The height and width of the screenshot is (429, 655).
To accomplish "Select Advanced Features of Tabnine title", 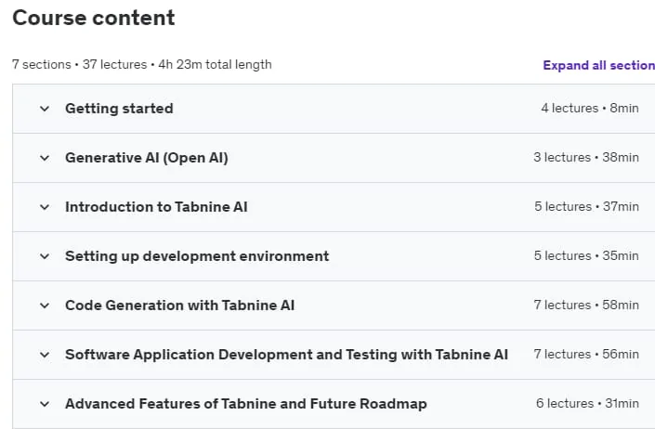I will tap(246, 404).
